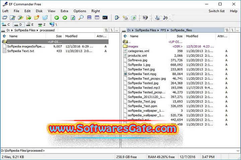
Task: Click the pack archive toolbar icon
Action: (x=145, y=18)
